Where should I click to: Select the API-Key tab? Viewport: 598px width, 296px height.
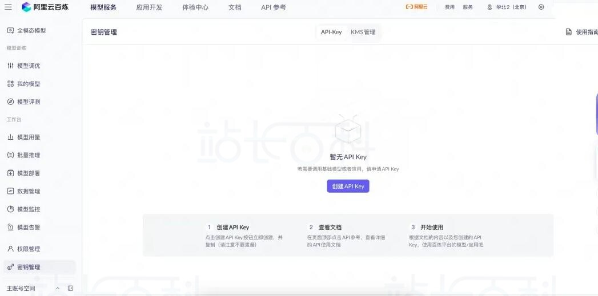(x=331, y=33)
